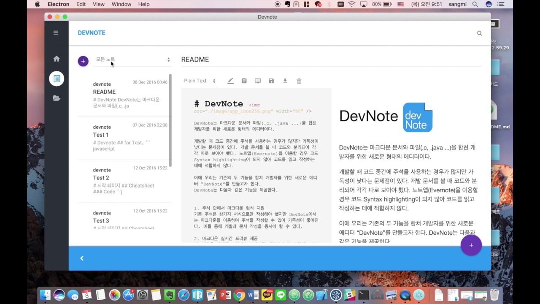Click the README note title field

331,60
